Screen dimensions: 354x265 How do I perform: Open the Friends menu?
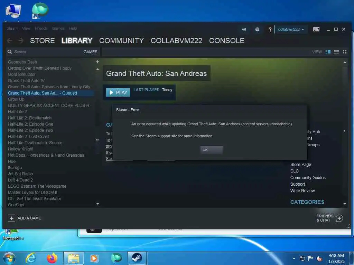[41, 28]
